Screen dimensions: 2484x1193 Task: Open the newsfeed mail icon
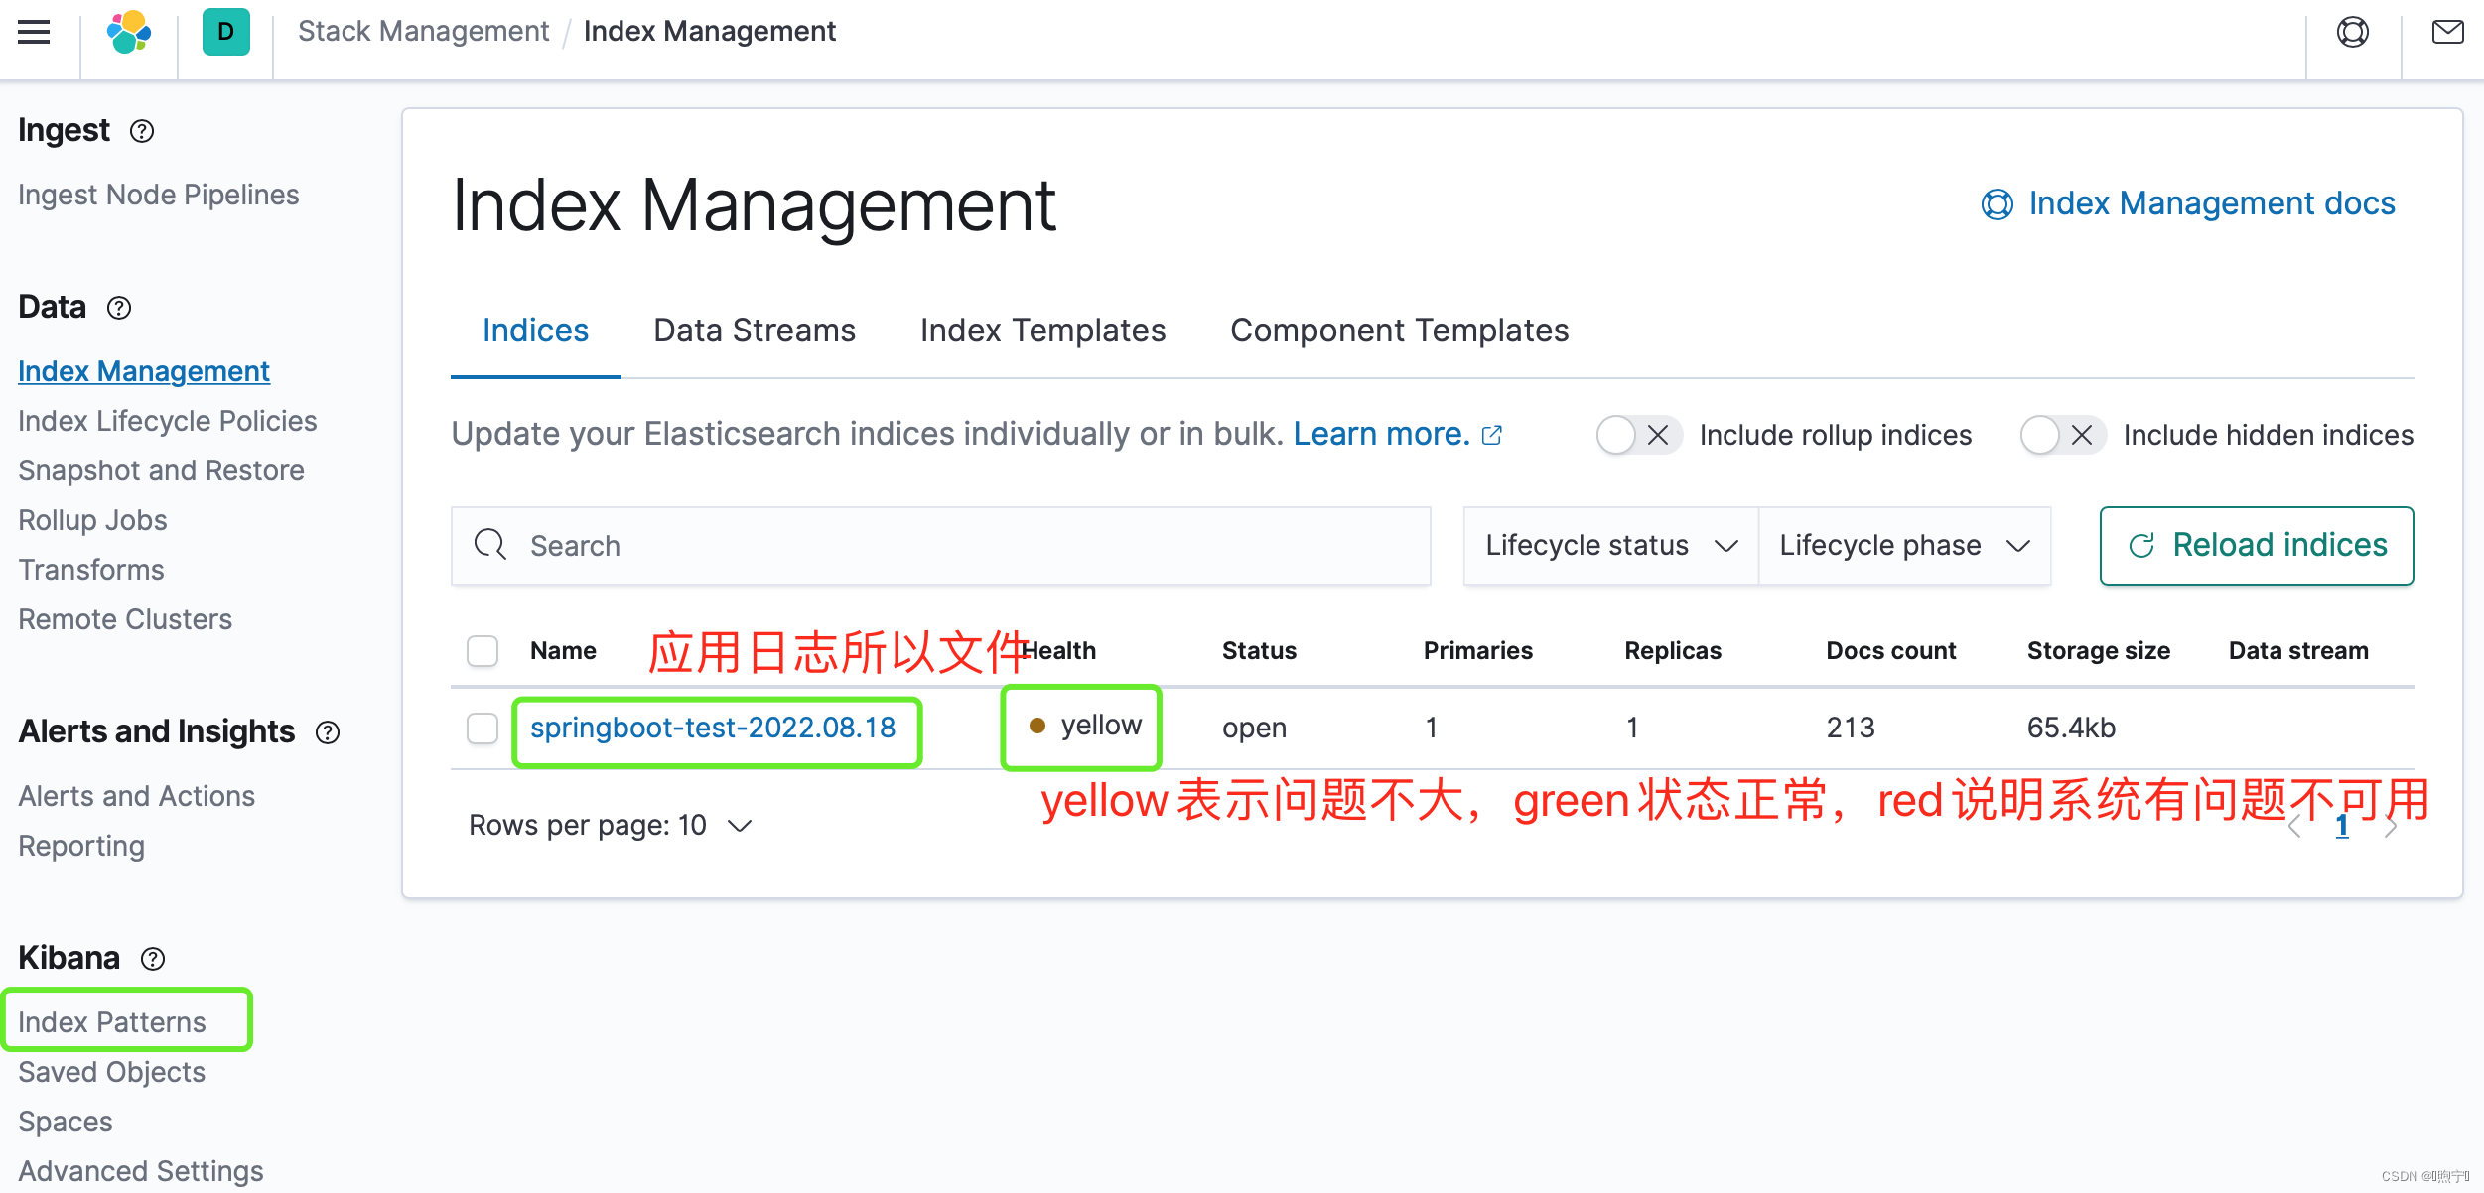click(x=2447, y=33)
